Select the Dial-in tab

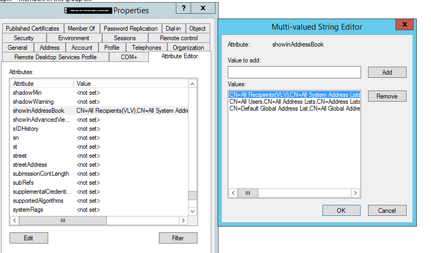click(173, 29)
